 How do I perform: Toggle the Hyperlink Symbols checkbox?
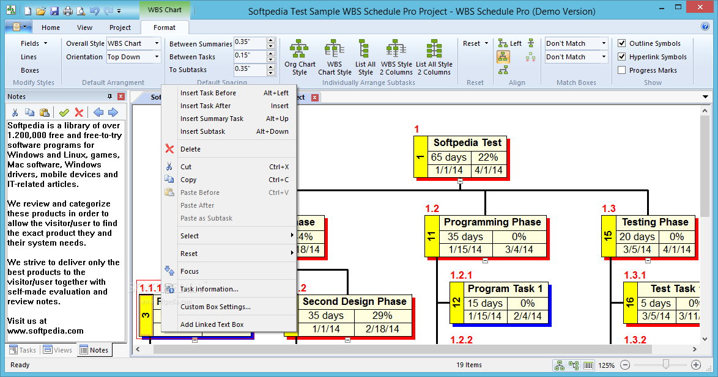point(622,57)
